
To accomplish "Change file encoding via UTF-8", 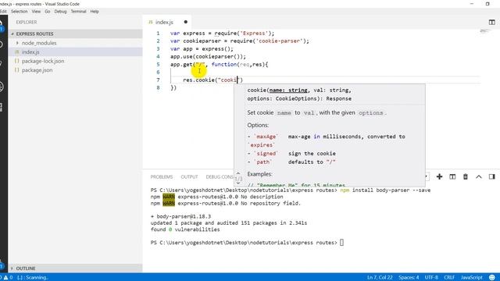I will tap(431, 278).
